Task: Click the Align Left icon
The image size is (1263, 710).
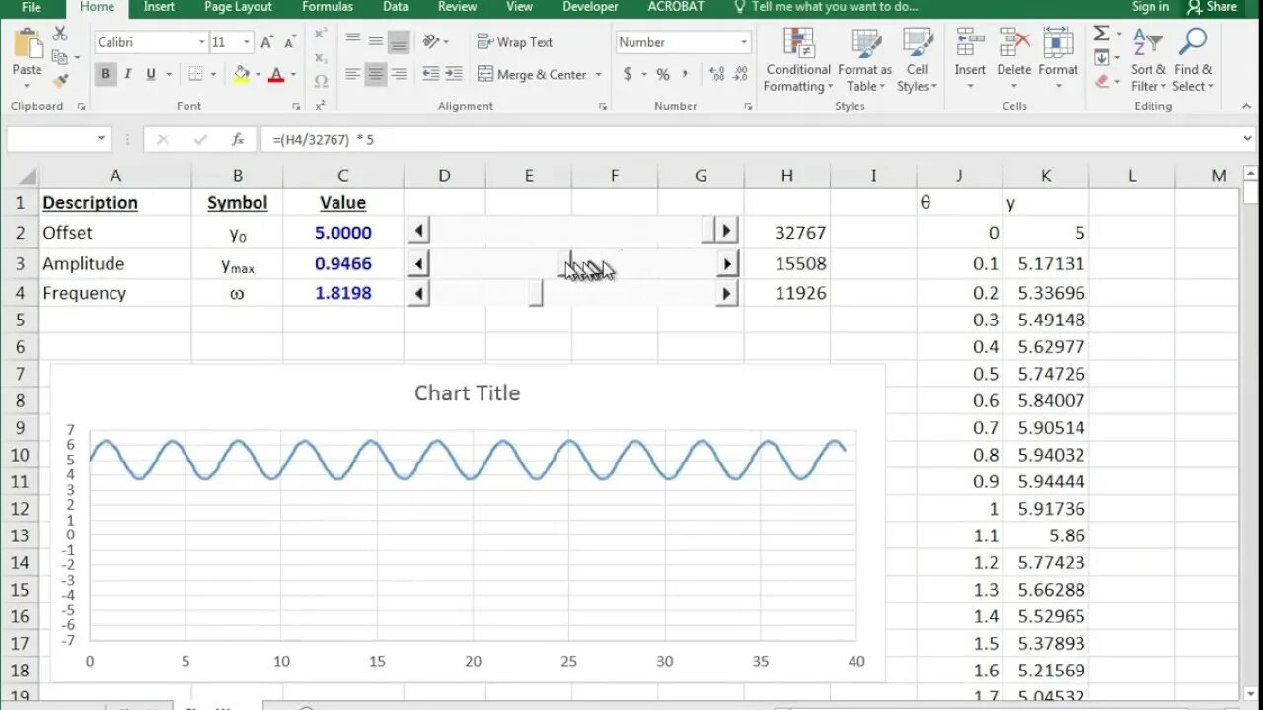Action: [x=353, y=74]
